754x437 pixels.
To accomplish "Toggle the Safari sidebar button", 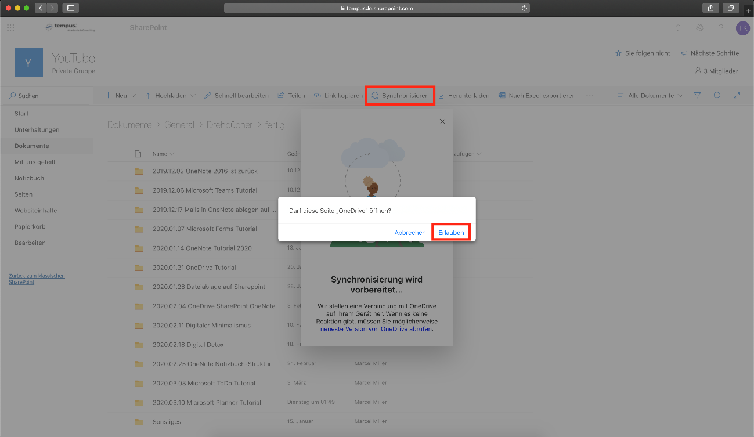I will 71,8.
